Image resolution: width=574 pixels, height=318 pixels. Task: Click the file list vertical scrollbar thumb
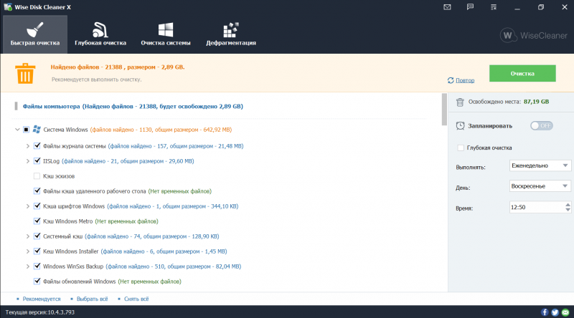click(444, 110)
